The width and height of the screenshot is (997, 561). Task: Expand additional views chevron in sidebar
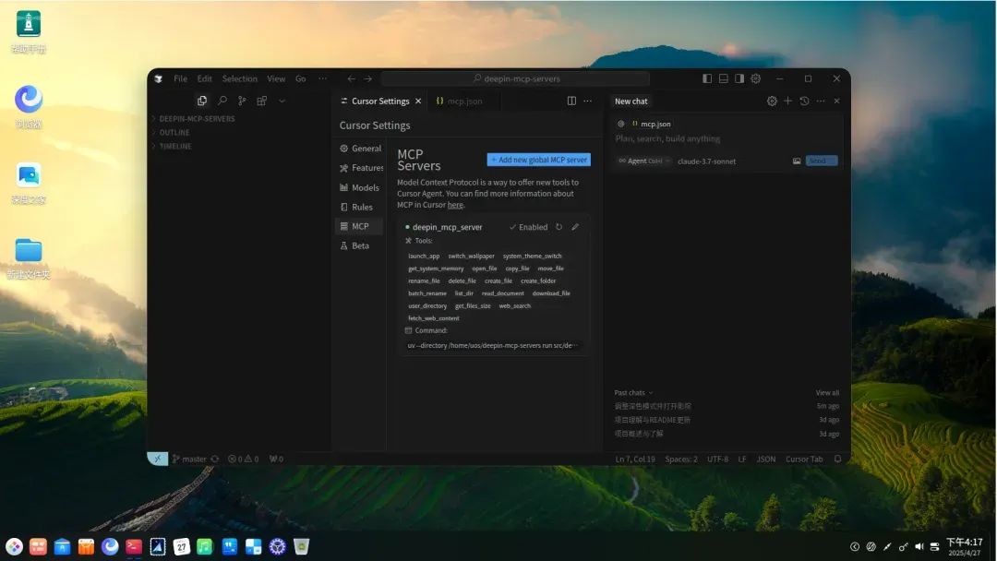pos(282,101)
